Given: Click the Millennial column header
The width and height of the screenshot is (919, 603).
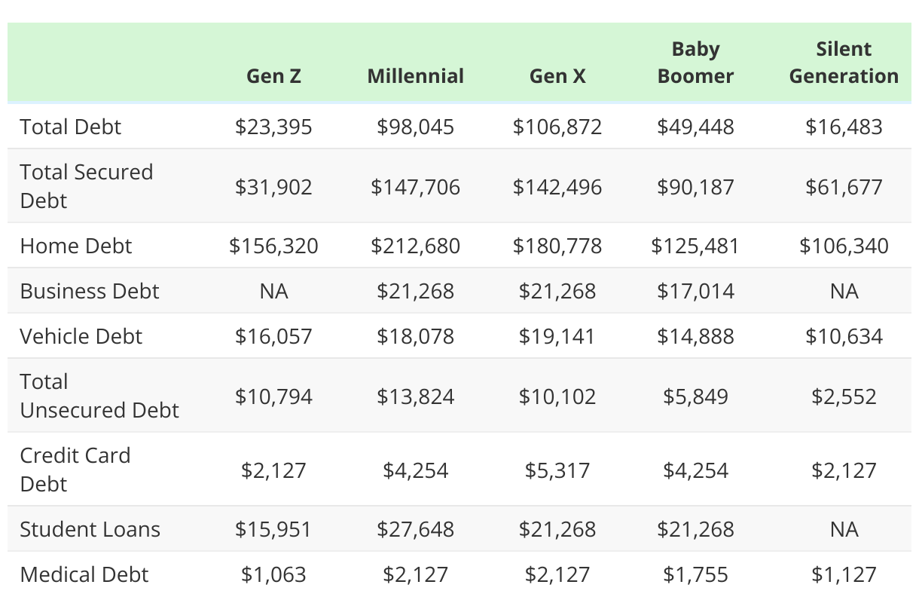Looking at the screenshot, I should pos(416,76).
